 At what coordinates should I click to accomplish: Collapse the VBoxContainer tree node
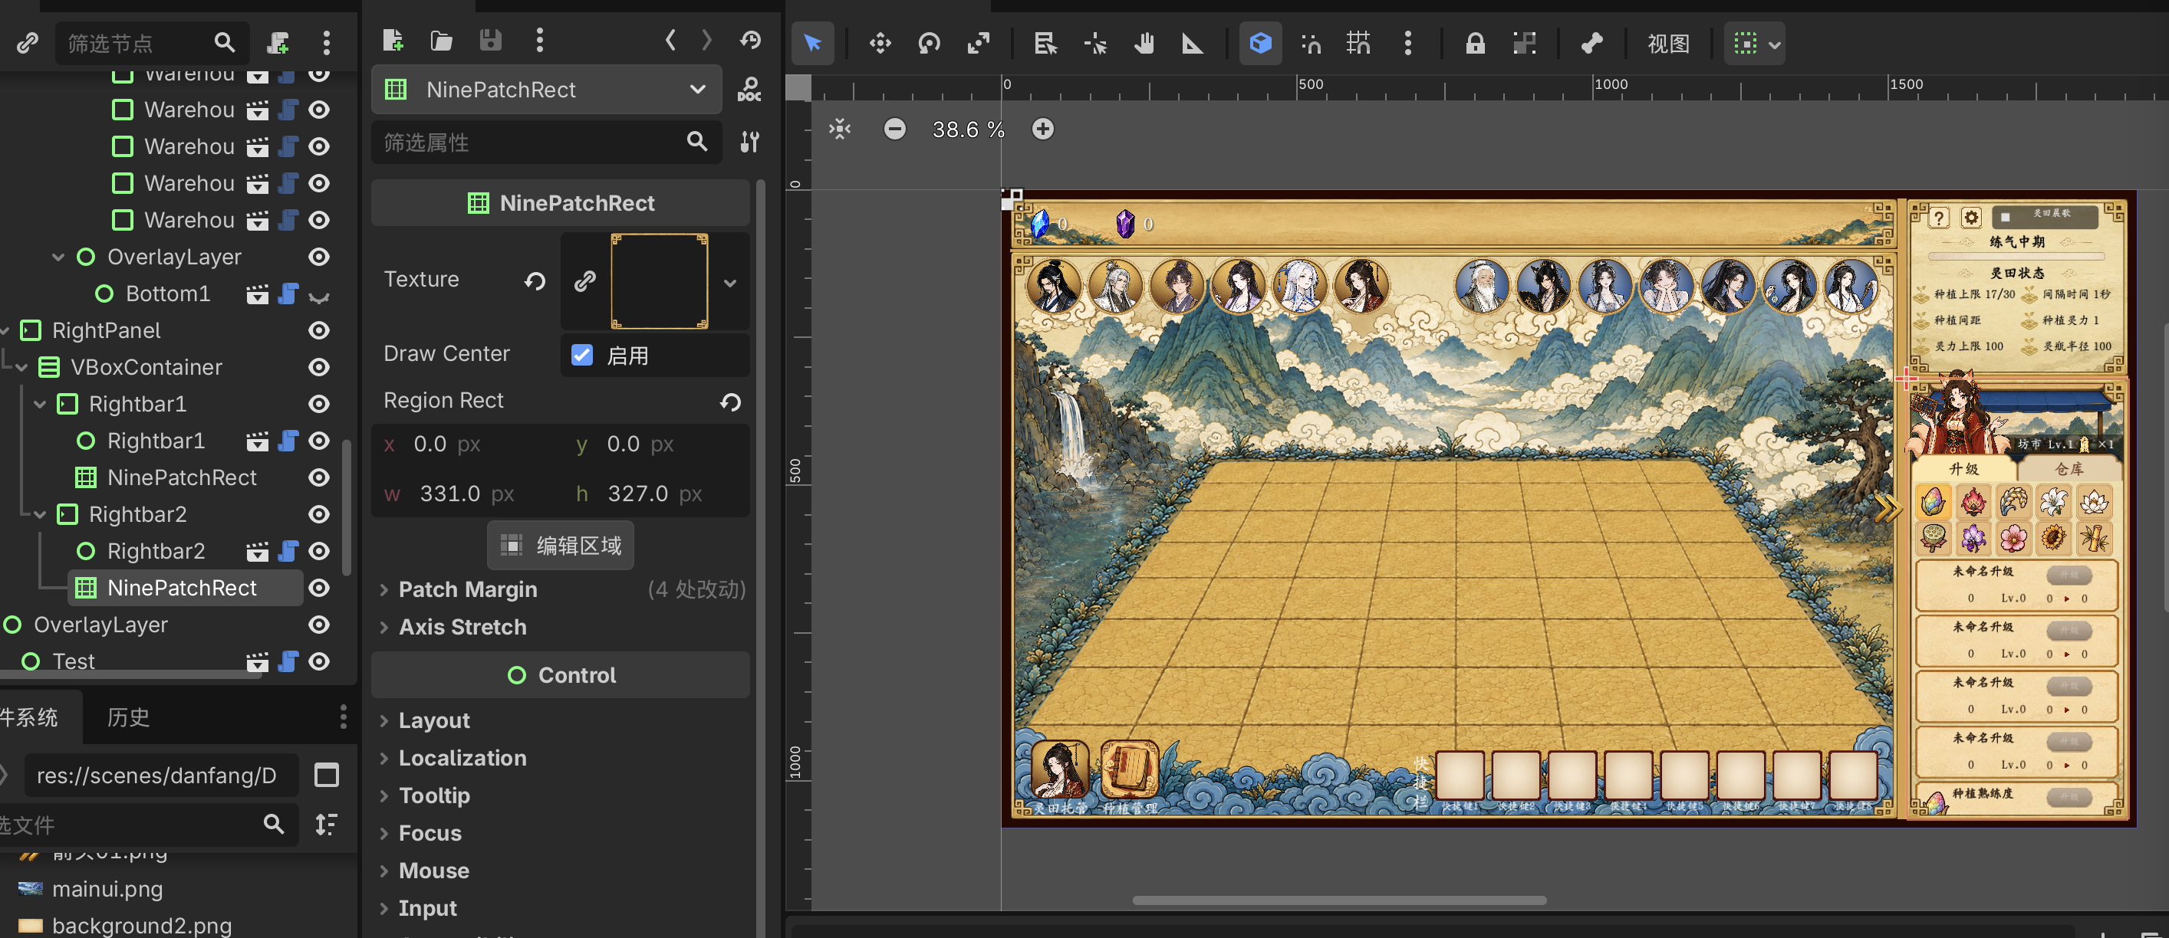pos(21,368)
